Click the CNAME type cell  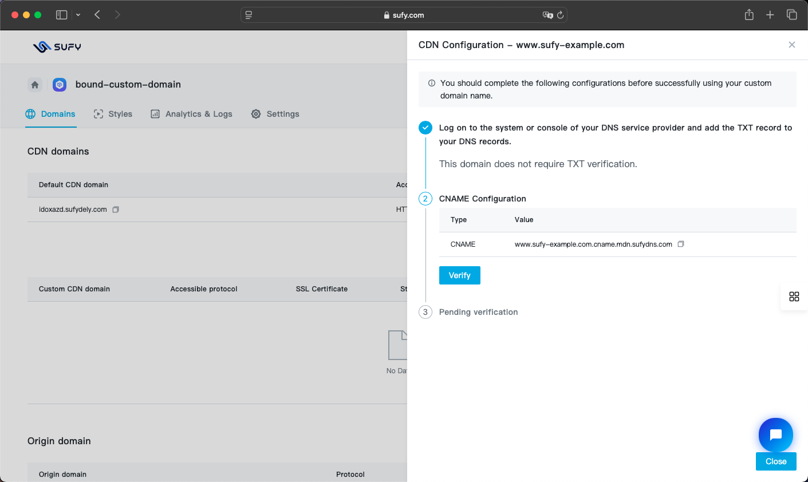pyautogui.click(x=463, y=244)
